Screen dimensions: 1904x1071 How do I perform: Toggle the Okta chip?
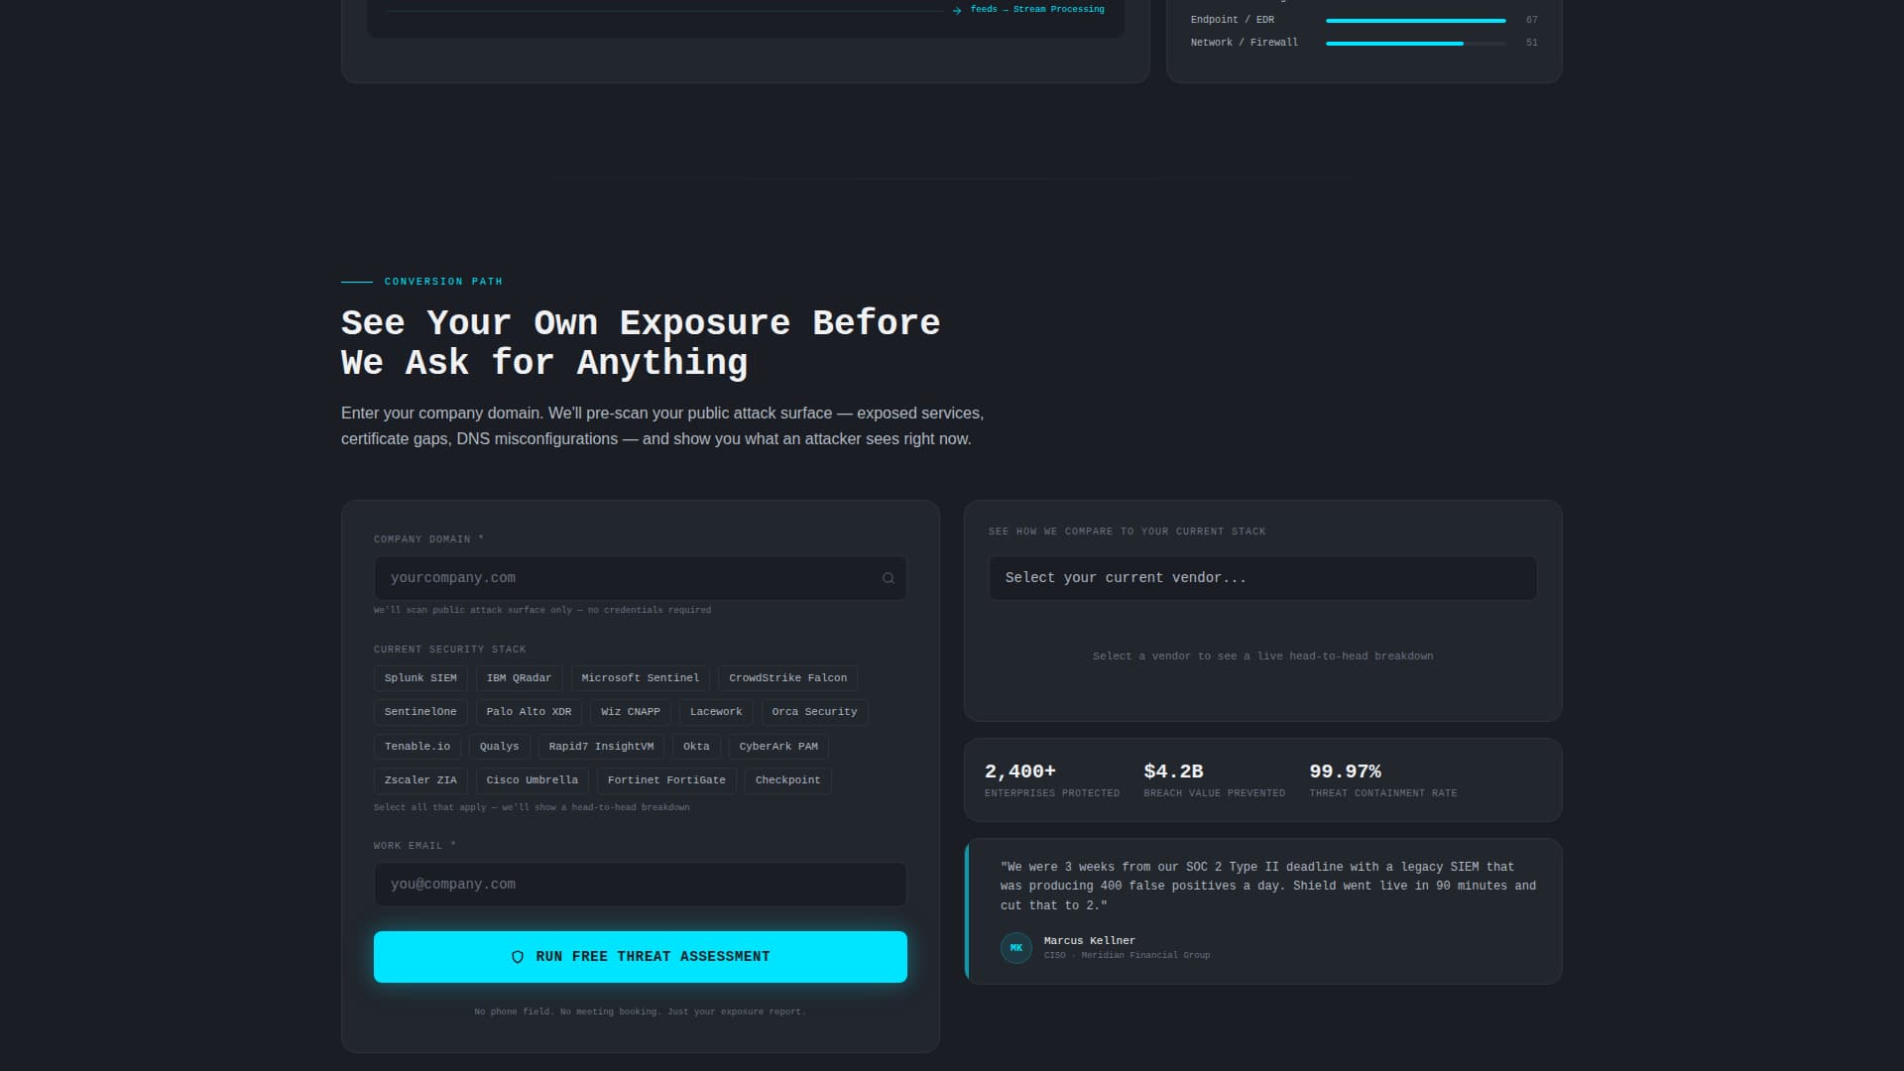click(696, 747)
